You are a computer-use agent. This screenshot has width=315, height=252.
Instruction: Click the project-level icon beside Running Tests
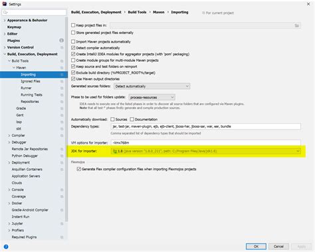click(x=62, y=95)
